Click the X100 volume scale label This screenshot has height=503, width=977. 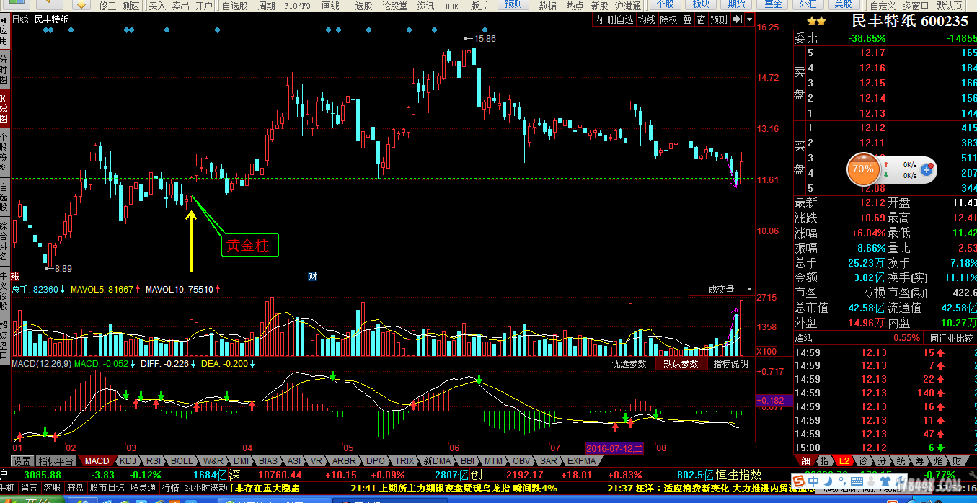click(765, 351)
